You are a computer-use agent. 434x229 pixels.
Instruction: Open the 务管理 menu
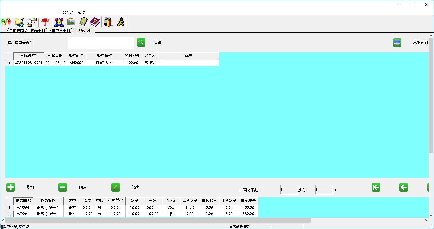point(68,12)
